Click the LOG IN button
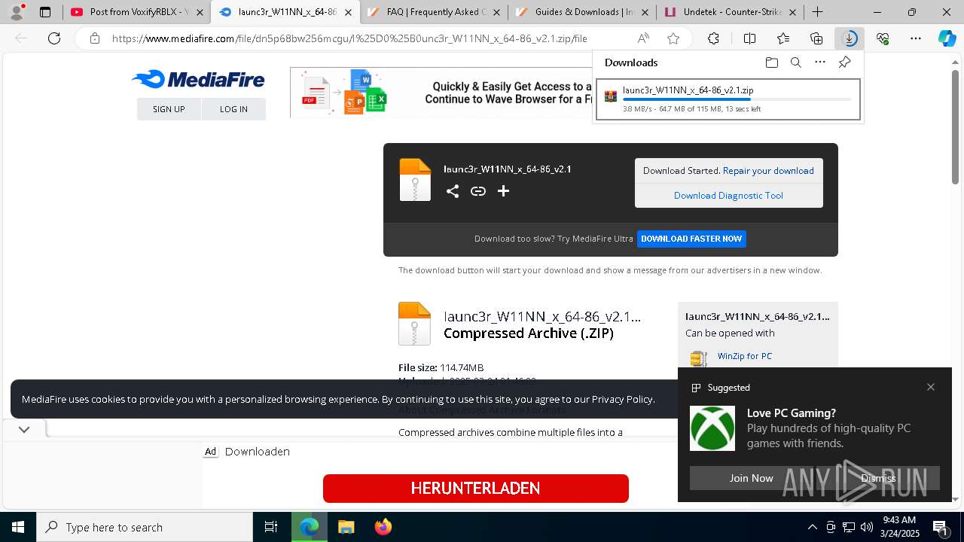 tap(233, 109)
